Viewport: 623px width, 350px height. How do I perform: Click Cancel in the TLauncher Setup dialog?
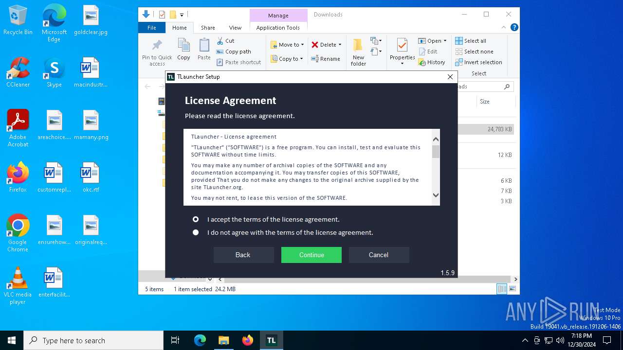coord(379,255)
